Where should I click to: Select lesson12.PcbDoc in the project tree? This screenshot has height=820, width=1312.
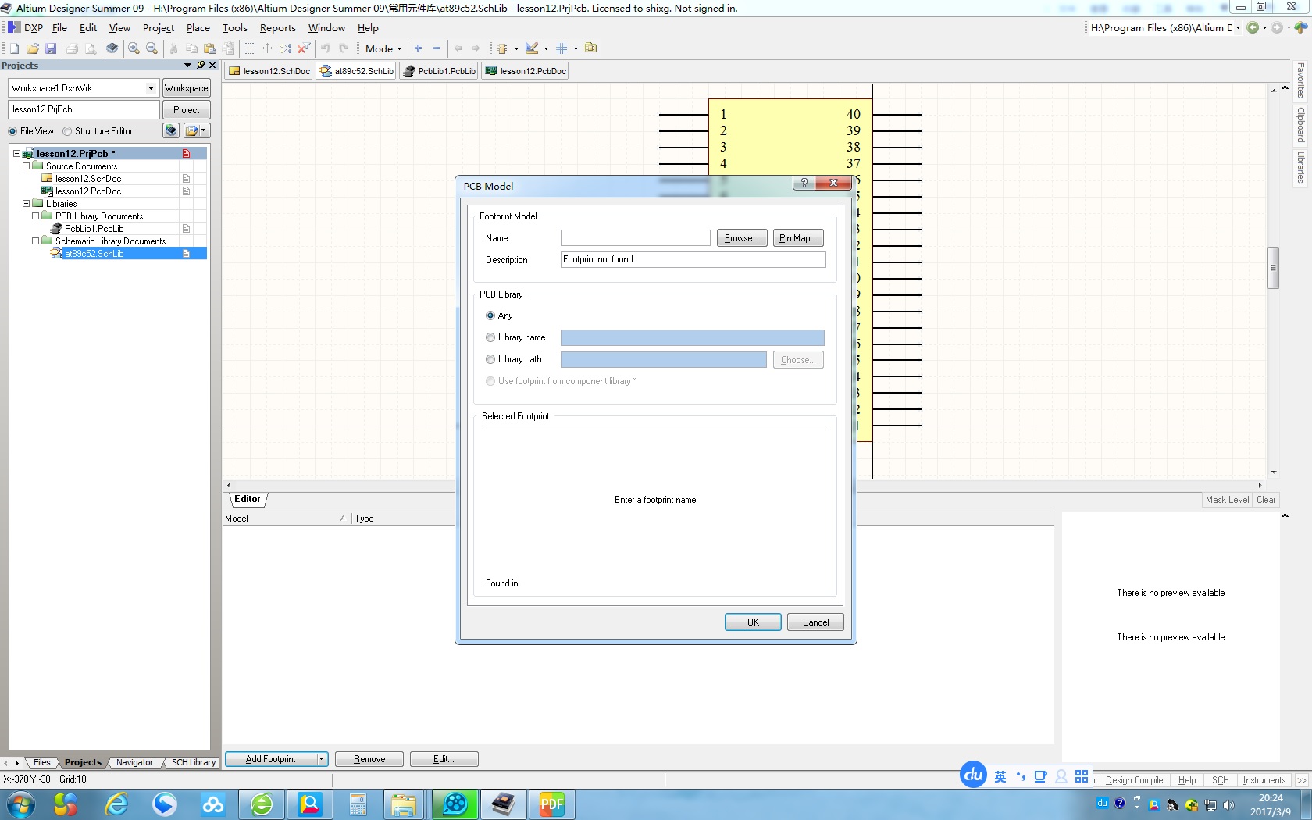click(x=88, y=191)
